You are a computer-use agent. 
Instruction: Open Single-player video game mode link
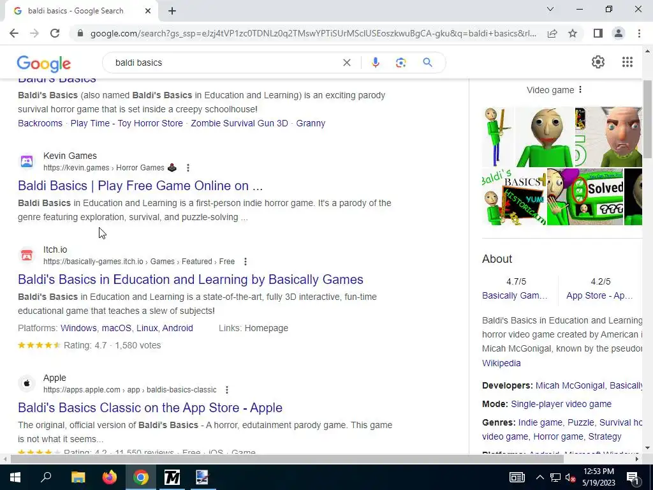point(561,404)
